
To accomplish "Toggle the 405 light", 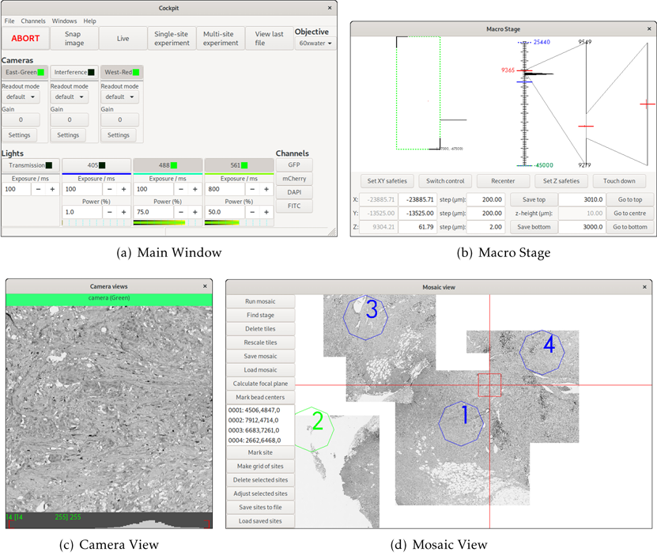I will pos(96,165).
